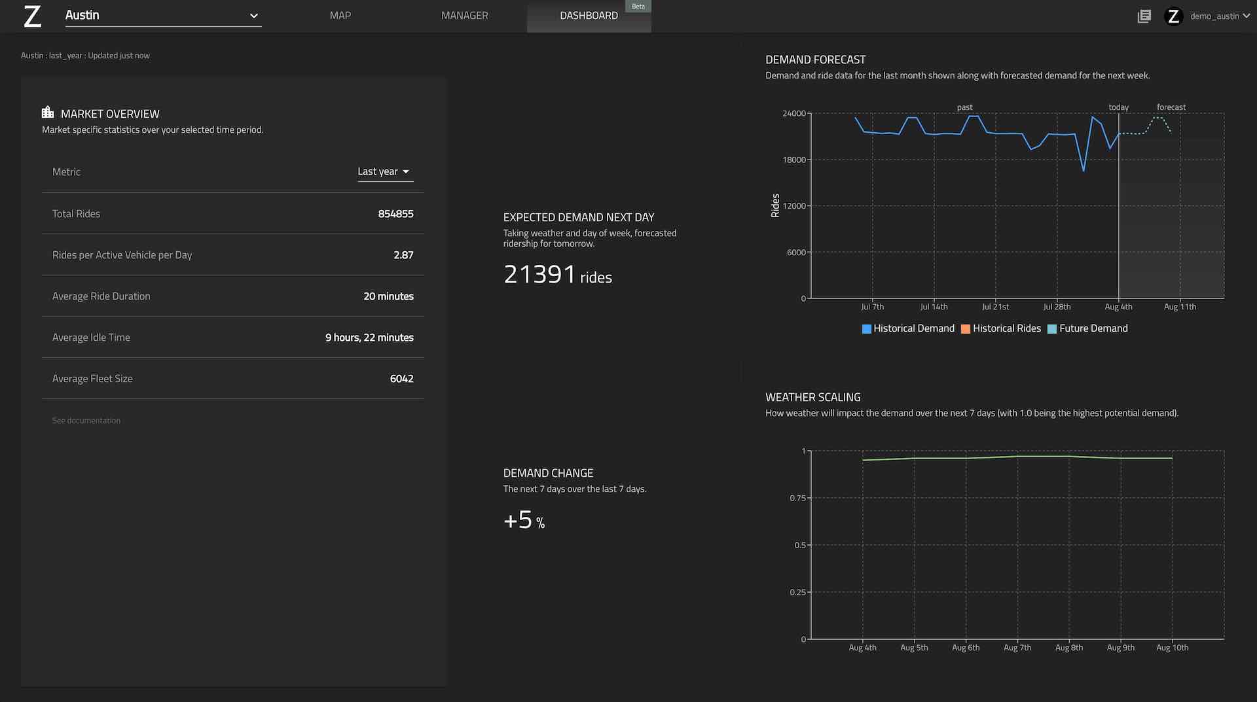The height and width of the screenshot is (702, 1257).
Task: Click the Z logo in the top-left corner
Action: [x=31, y=16]
